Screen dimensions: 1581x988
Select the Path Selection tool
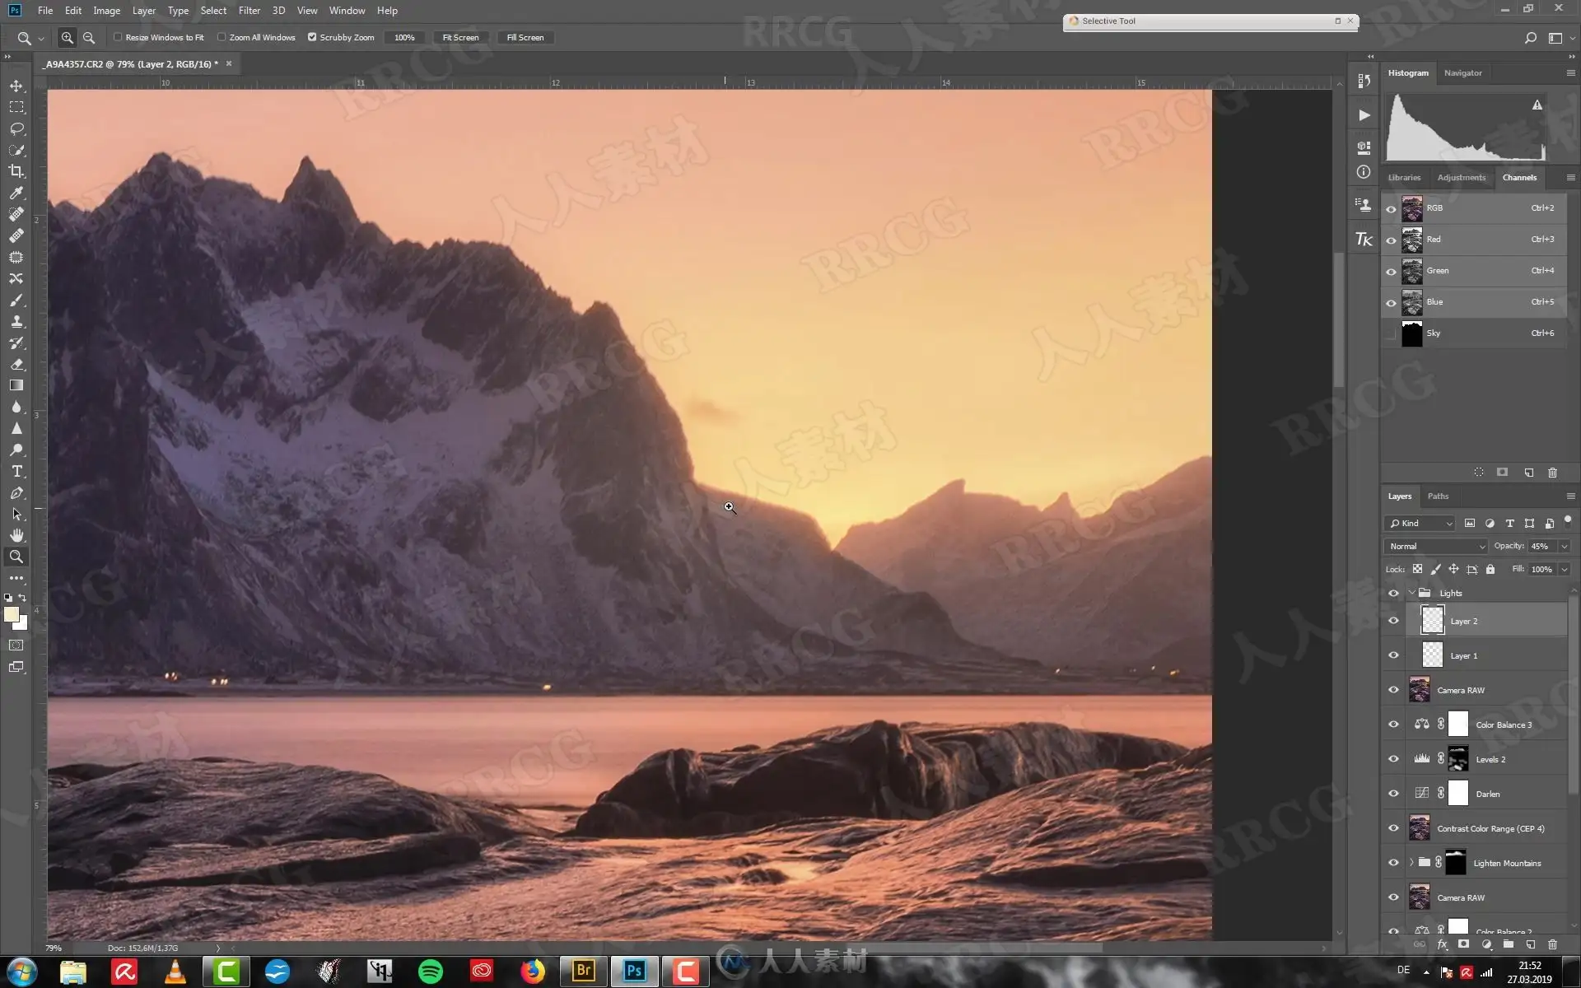point(16,514)
